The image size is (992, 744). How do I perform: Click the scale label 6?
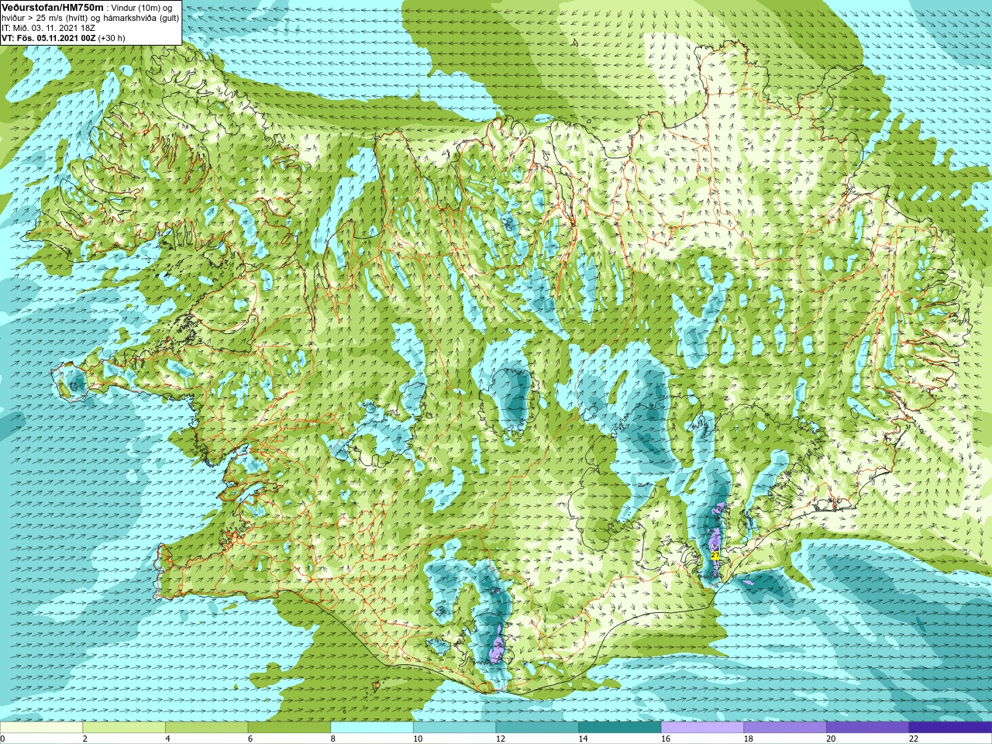point(250,739)
